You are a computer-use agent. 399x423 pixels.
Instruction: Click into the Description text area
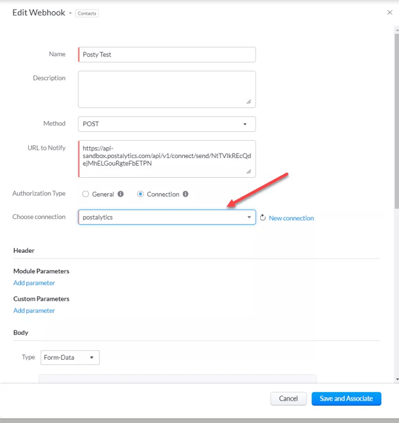click(167, 90)
